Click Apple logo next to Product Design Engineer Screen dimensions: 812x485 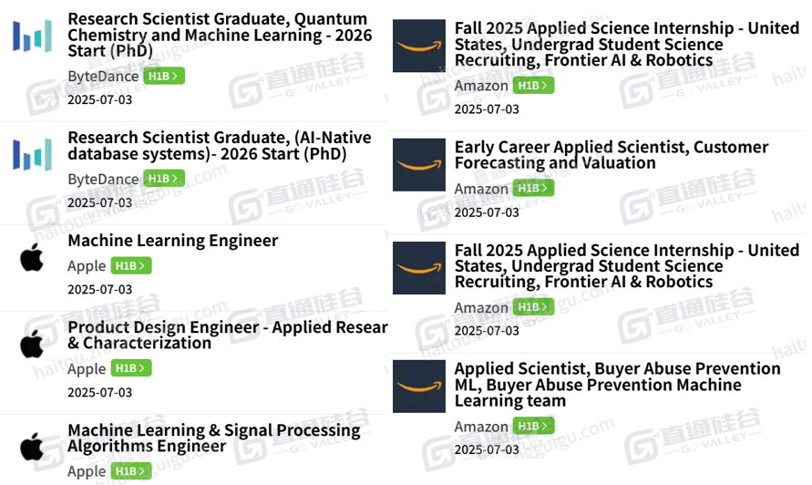(x=32, y=344)
